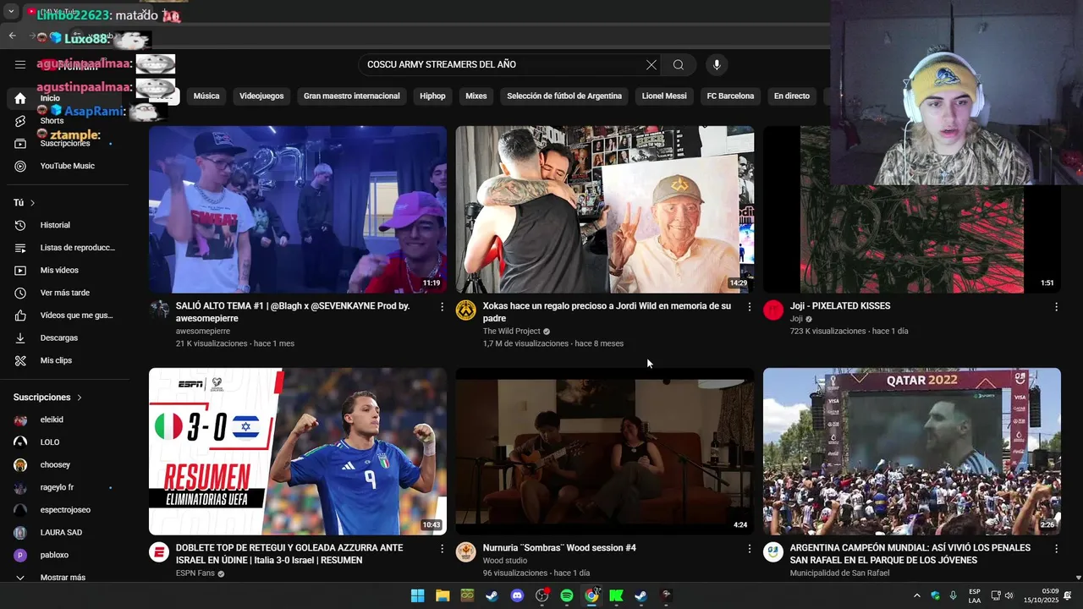Image resolution: width=1083 pixels, height=609 pixels.
Task: Clear the search box with the X icon
Action: tap(651, 64)
